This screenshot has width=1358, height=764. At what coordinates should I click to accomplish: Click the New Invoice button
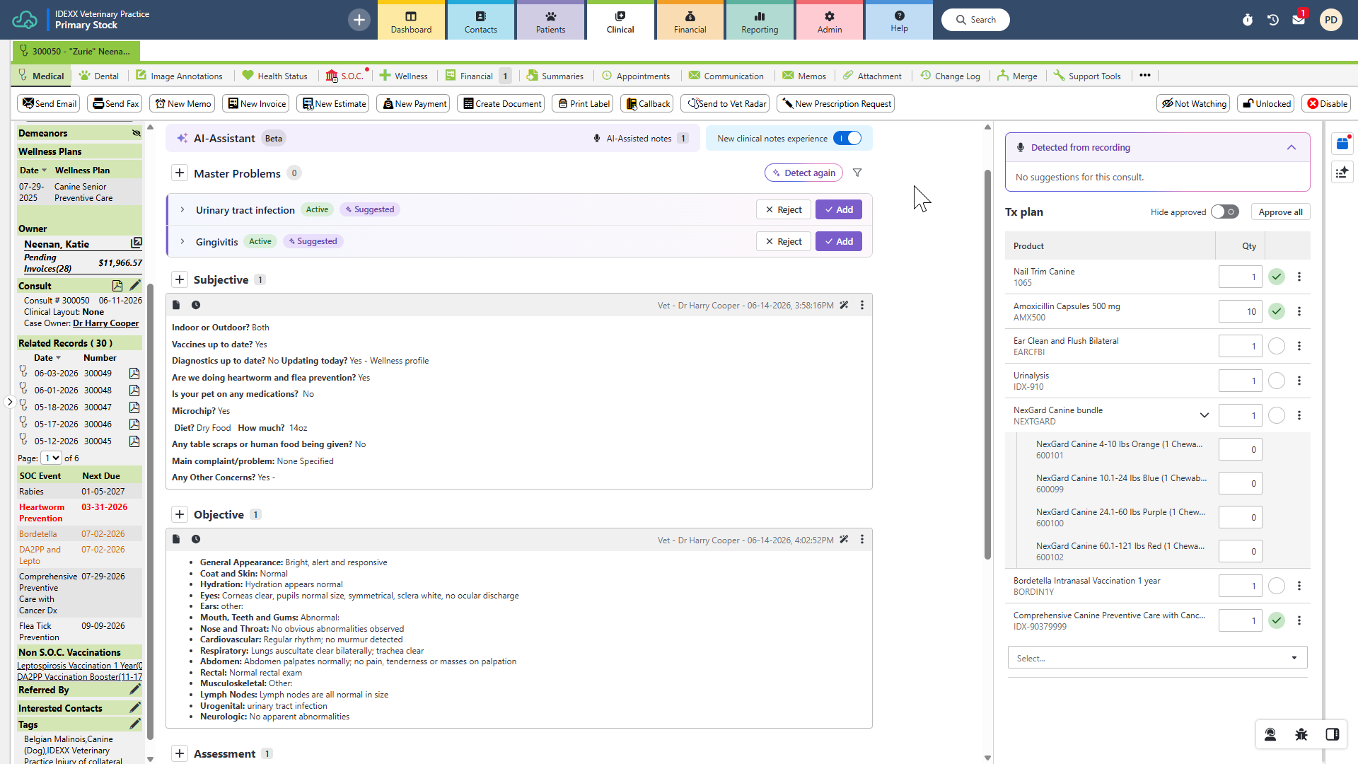coord(256,103)
